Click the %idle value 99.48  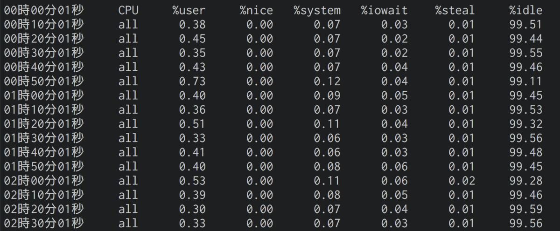[526, 153]
